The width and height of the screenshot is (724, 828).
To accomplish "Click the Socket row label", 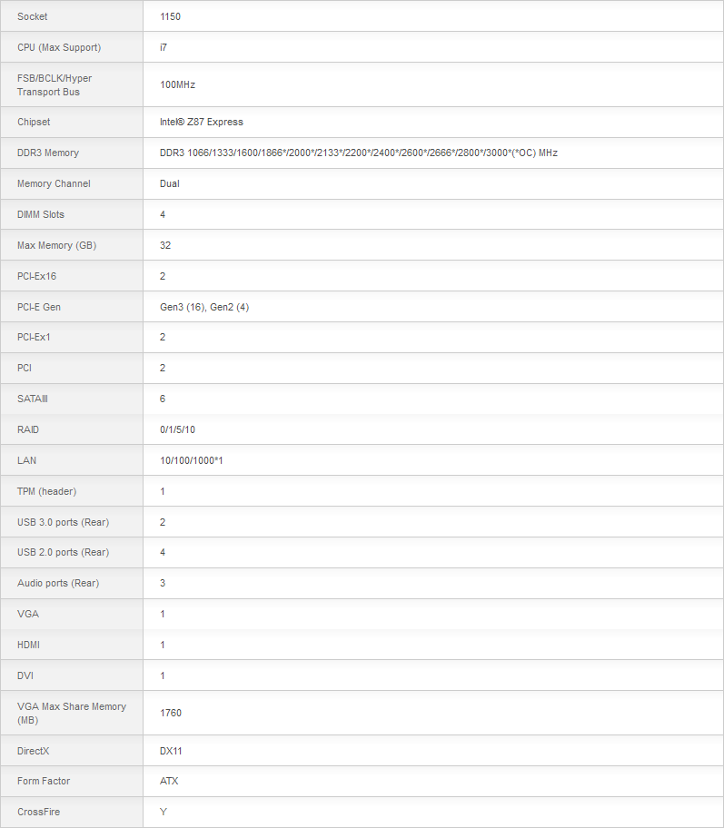I will (x=32, y=16).
